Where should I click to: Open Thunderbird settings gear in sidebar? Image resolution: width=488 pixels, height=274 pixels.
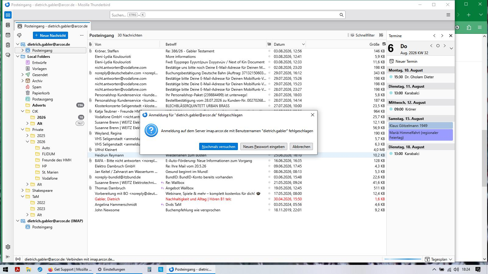pos(8,247)
